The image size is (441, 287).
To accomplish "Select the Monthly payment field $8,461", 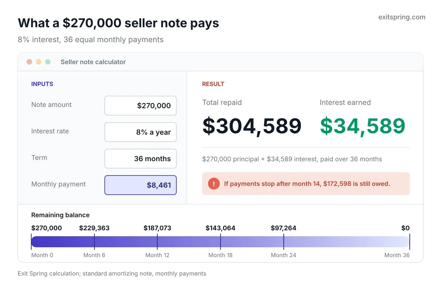I will pos(140,185).
